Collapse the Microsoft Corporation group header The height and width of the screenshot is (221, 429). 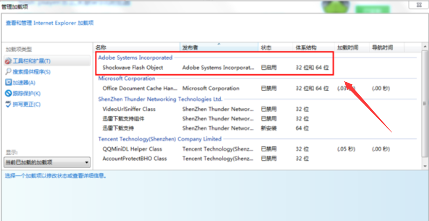(x=127, y=79)
